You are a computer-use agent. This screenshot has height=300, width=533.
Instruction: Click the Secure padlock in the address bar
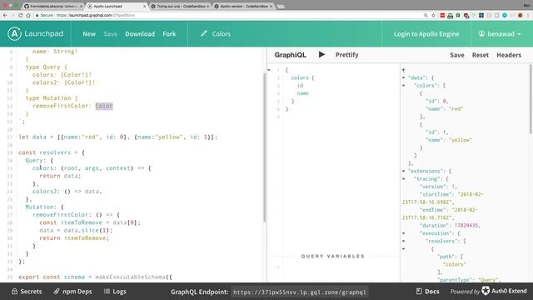coord(37,15)
